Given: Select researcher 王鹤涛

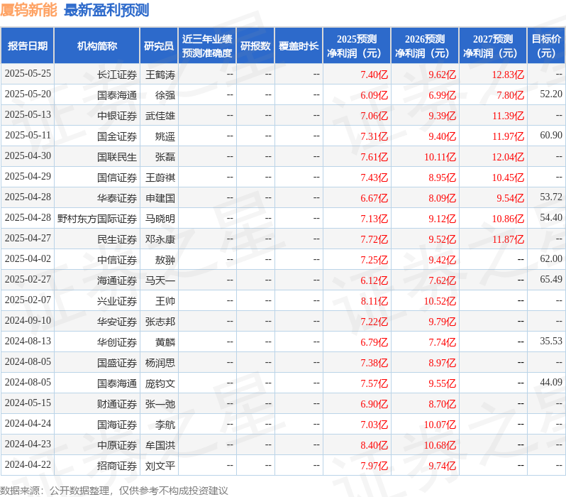Looking at the screenshot, I should (160, 75).
